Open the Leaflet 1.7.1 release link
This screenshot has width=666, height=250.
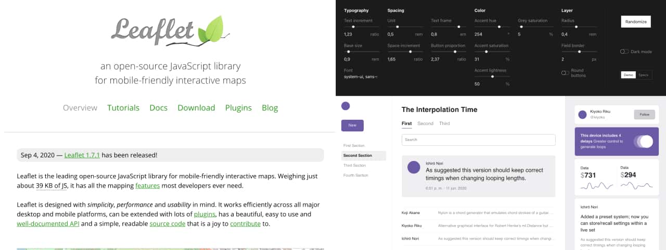[x=82, y=155]
